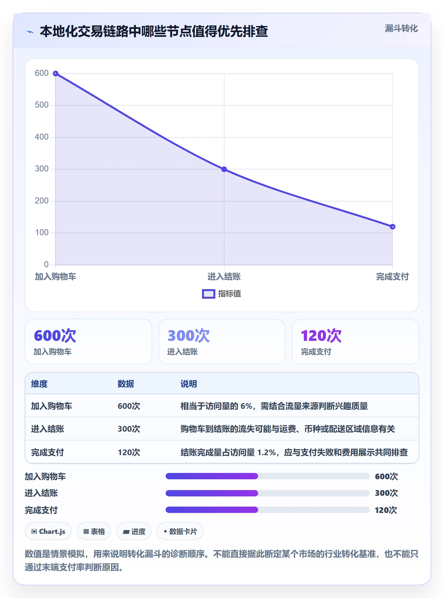This screenshot has height=598, width=444.
Task: Click the 数据 column header
Action: point(126,384)
